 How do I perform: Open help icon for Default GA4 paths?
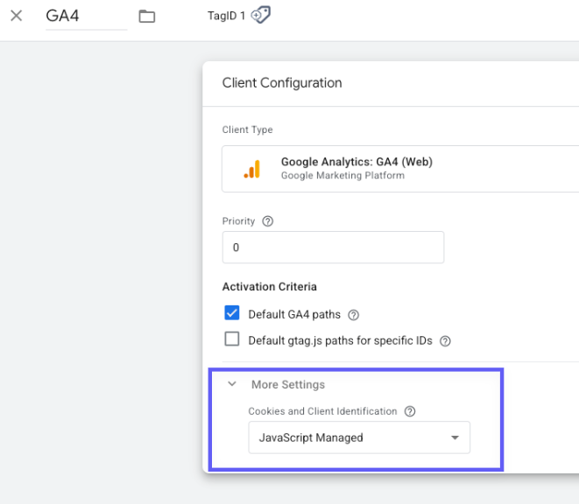[353, 315]
